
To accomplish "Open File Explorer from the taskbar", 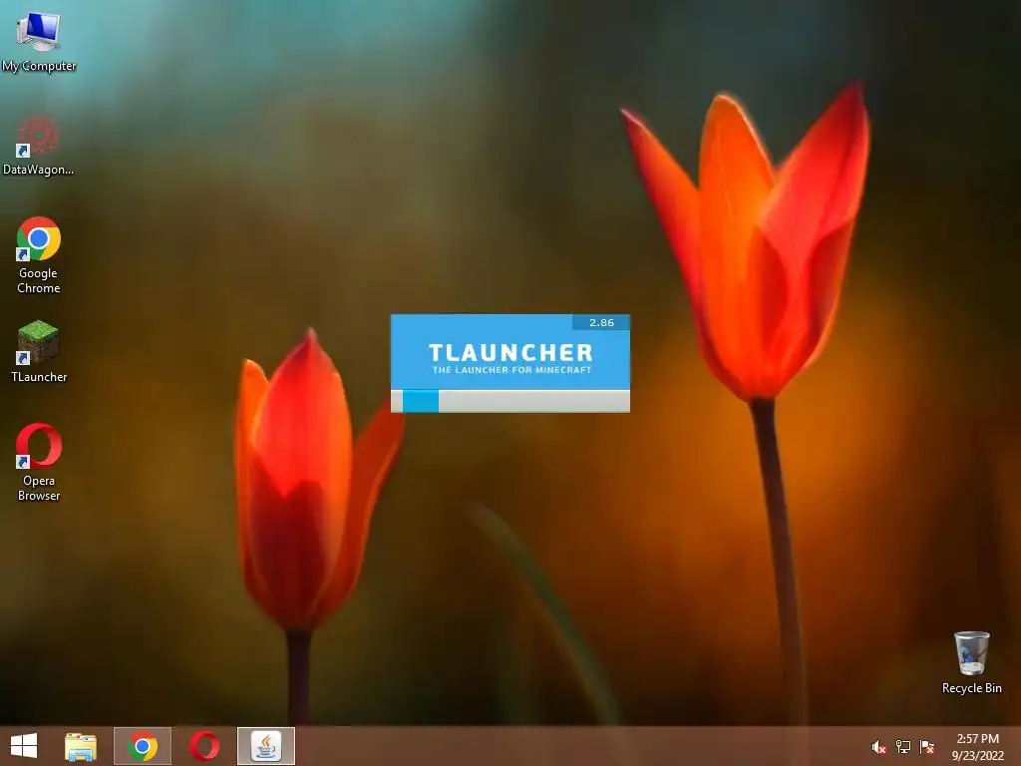I will coord(81,746).
